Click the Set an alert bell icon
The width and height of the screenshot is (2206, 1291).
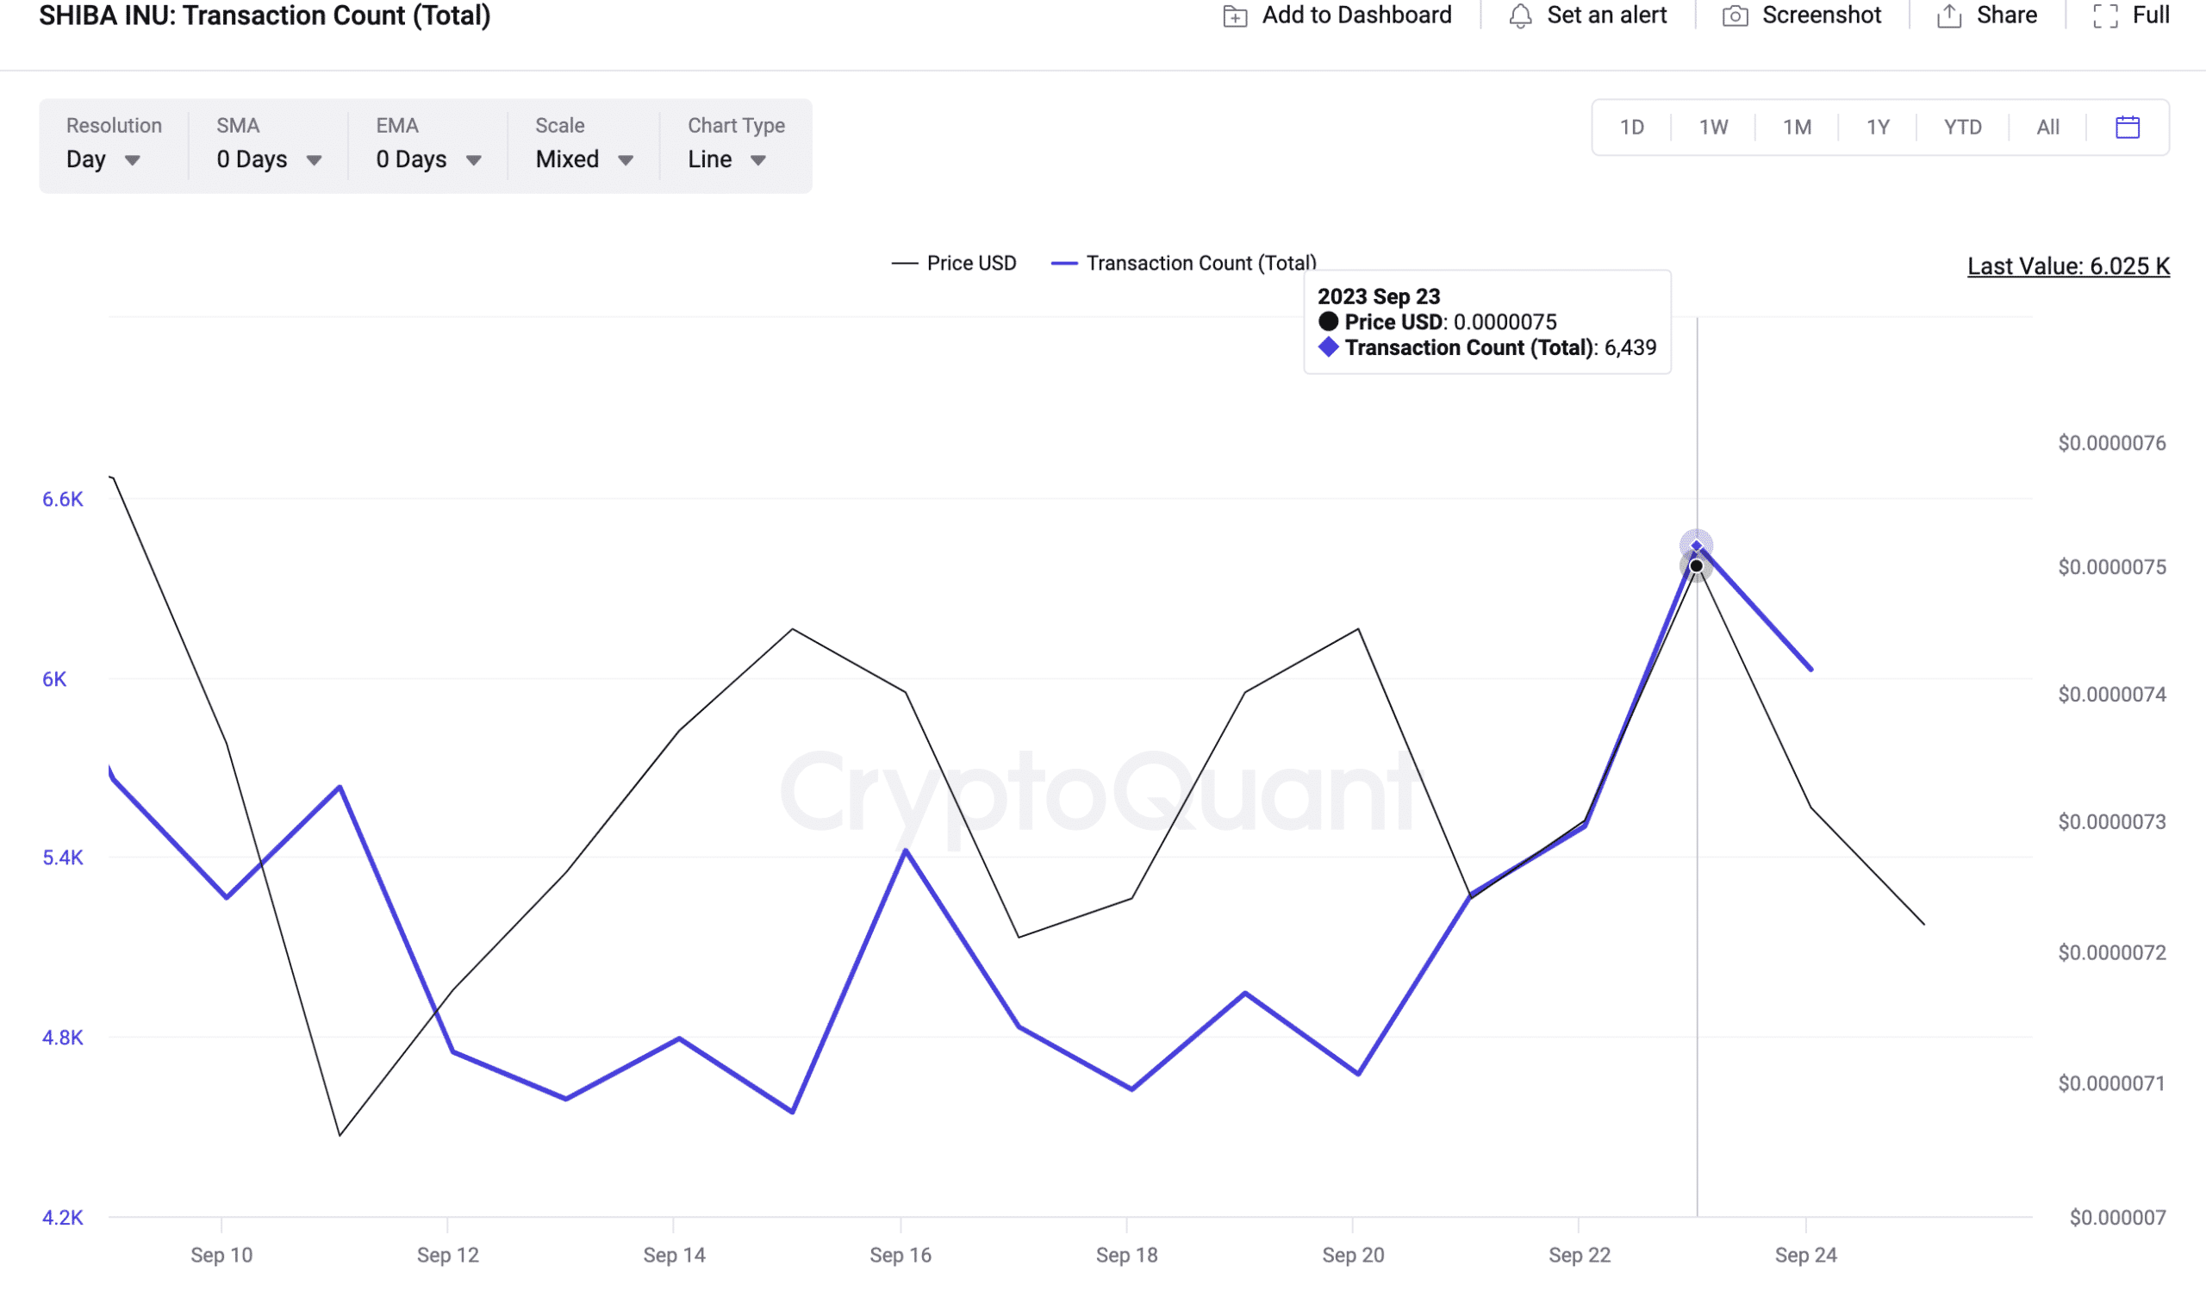click(x=1521, y=16)
